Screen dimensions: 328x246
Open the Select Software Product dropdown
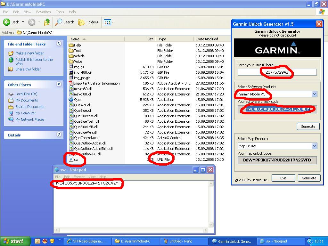click(314, 94)
